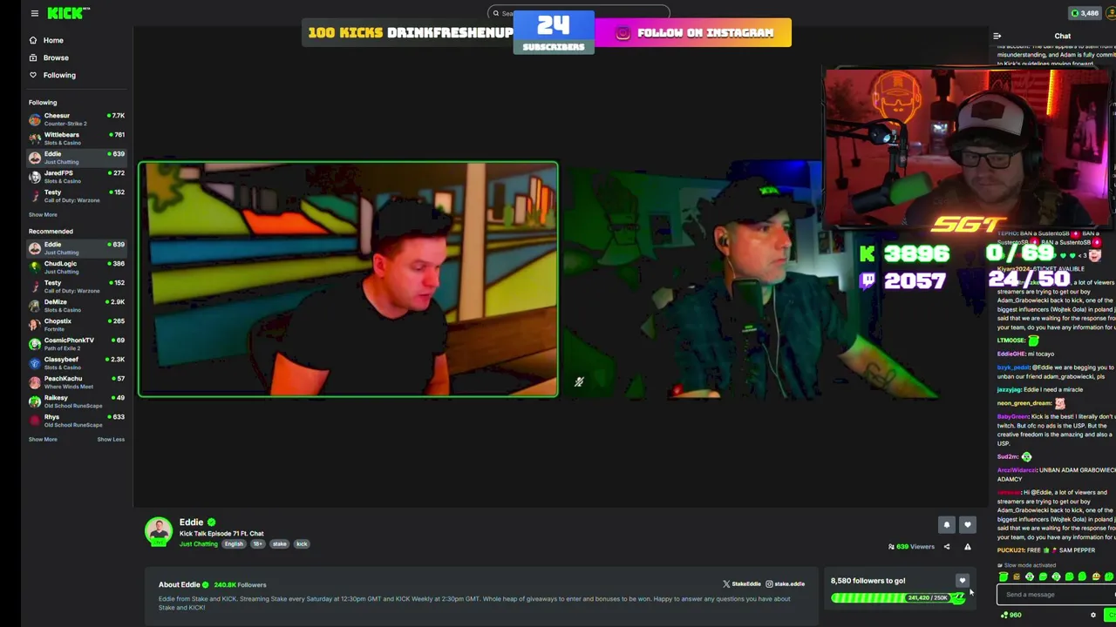Viewport: 1116px width, 627px height.
Task: Click the KICK logo
Action: pos(68,13)
